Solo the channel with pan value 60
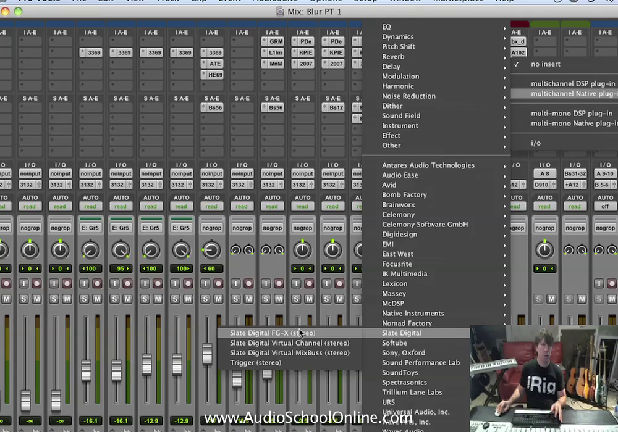The width and height of the screenshot is (618, 432). [205, 299]
